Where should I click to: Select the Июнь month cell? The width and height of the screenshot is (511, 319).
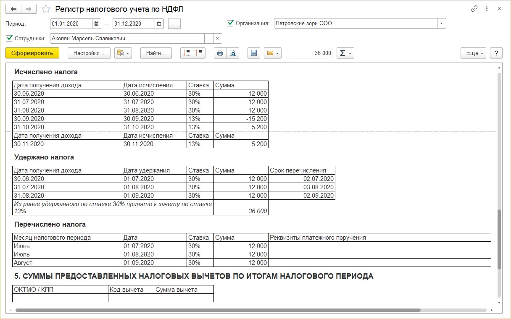(x=67, y=246)
